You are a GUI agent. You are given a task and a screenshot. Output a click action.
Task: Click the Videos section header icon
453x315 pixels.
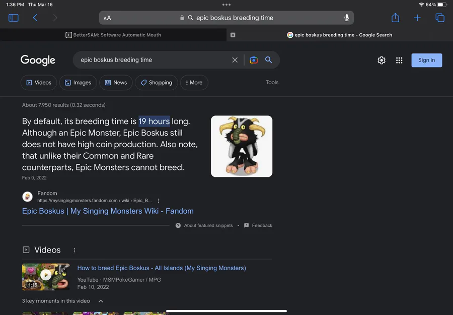point(26,250)
